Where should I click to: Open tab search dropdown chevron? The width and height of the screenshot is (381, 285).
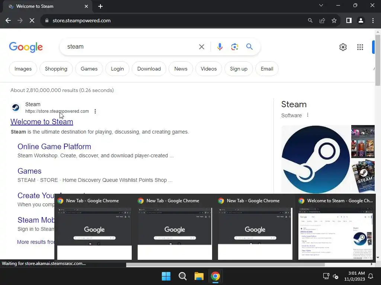pos(321,5)
